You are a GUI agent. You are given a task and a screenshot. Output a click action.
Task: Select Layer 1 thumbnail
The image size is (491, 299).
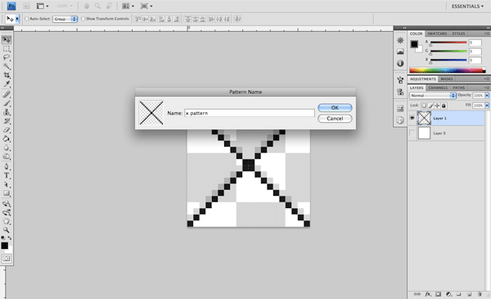point(424,118)
